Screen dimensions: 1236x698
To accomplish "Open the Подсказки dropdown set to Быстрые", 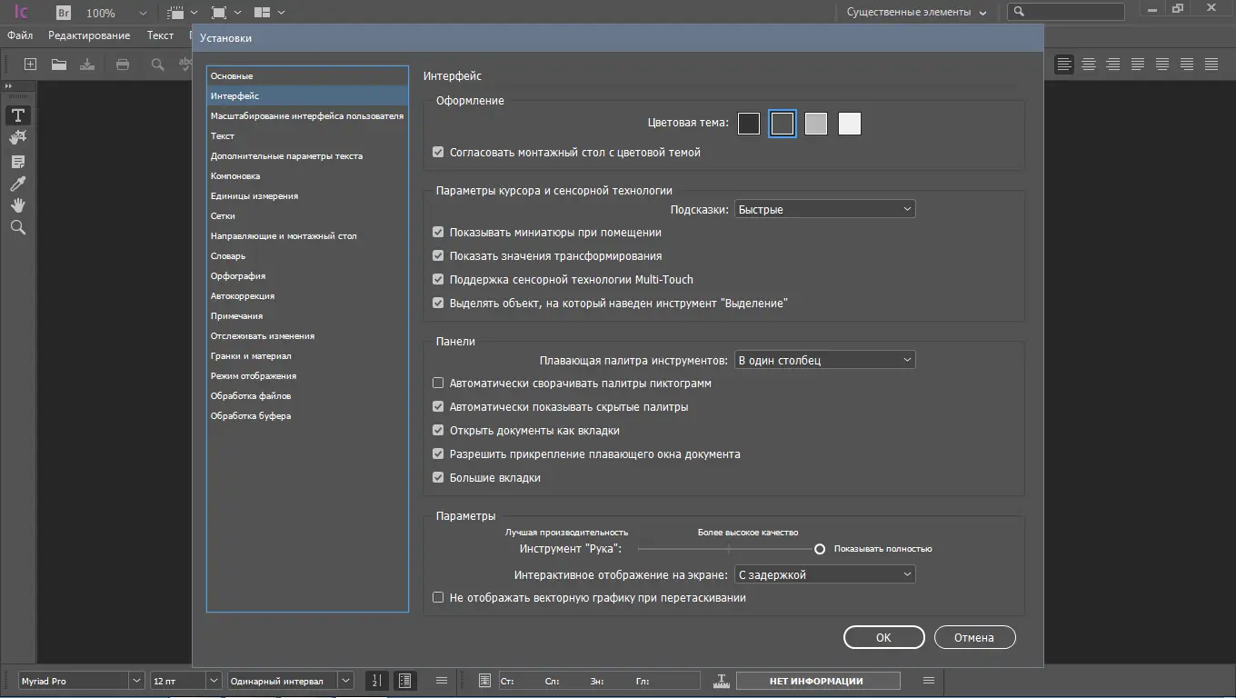I will point(824,209).
